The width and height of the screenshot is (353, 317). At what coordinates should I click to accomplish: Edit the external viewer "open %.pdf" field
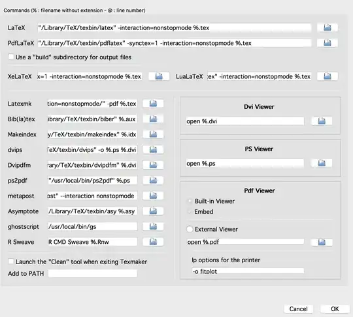point(245,242)
